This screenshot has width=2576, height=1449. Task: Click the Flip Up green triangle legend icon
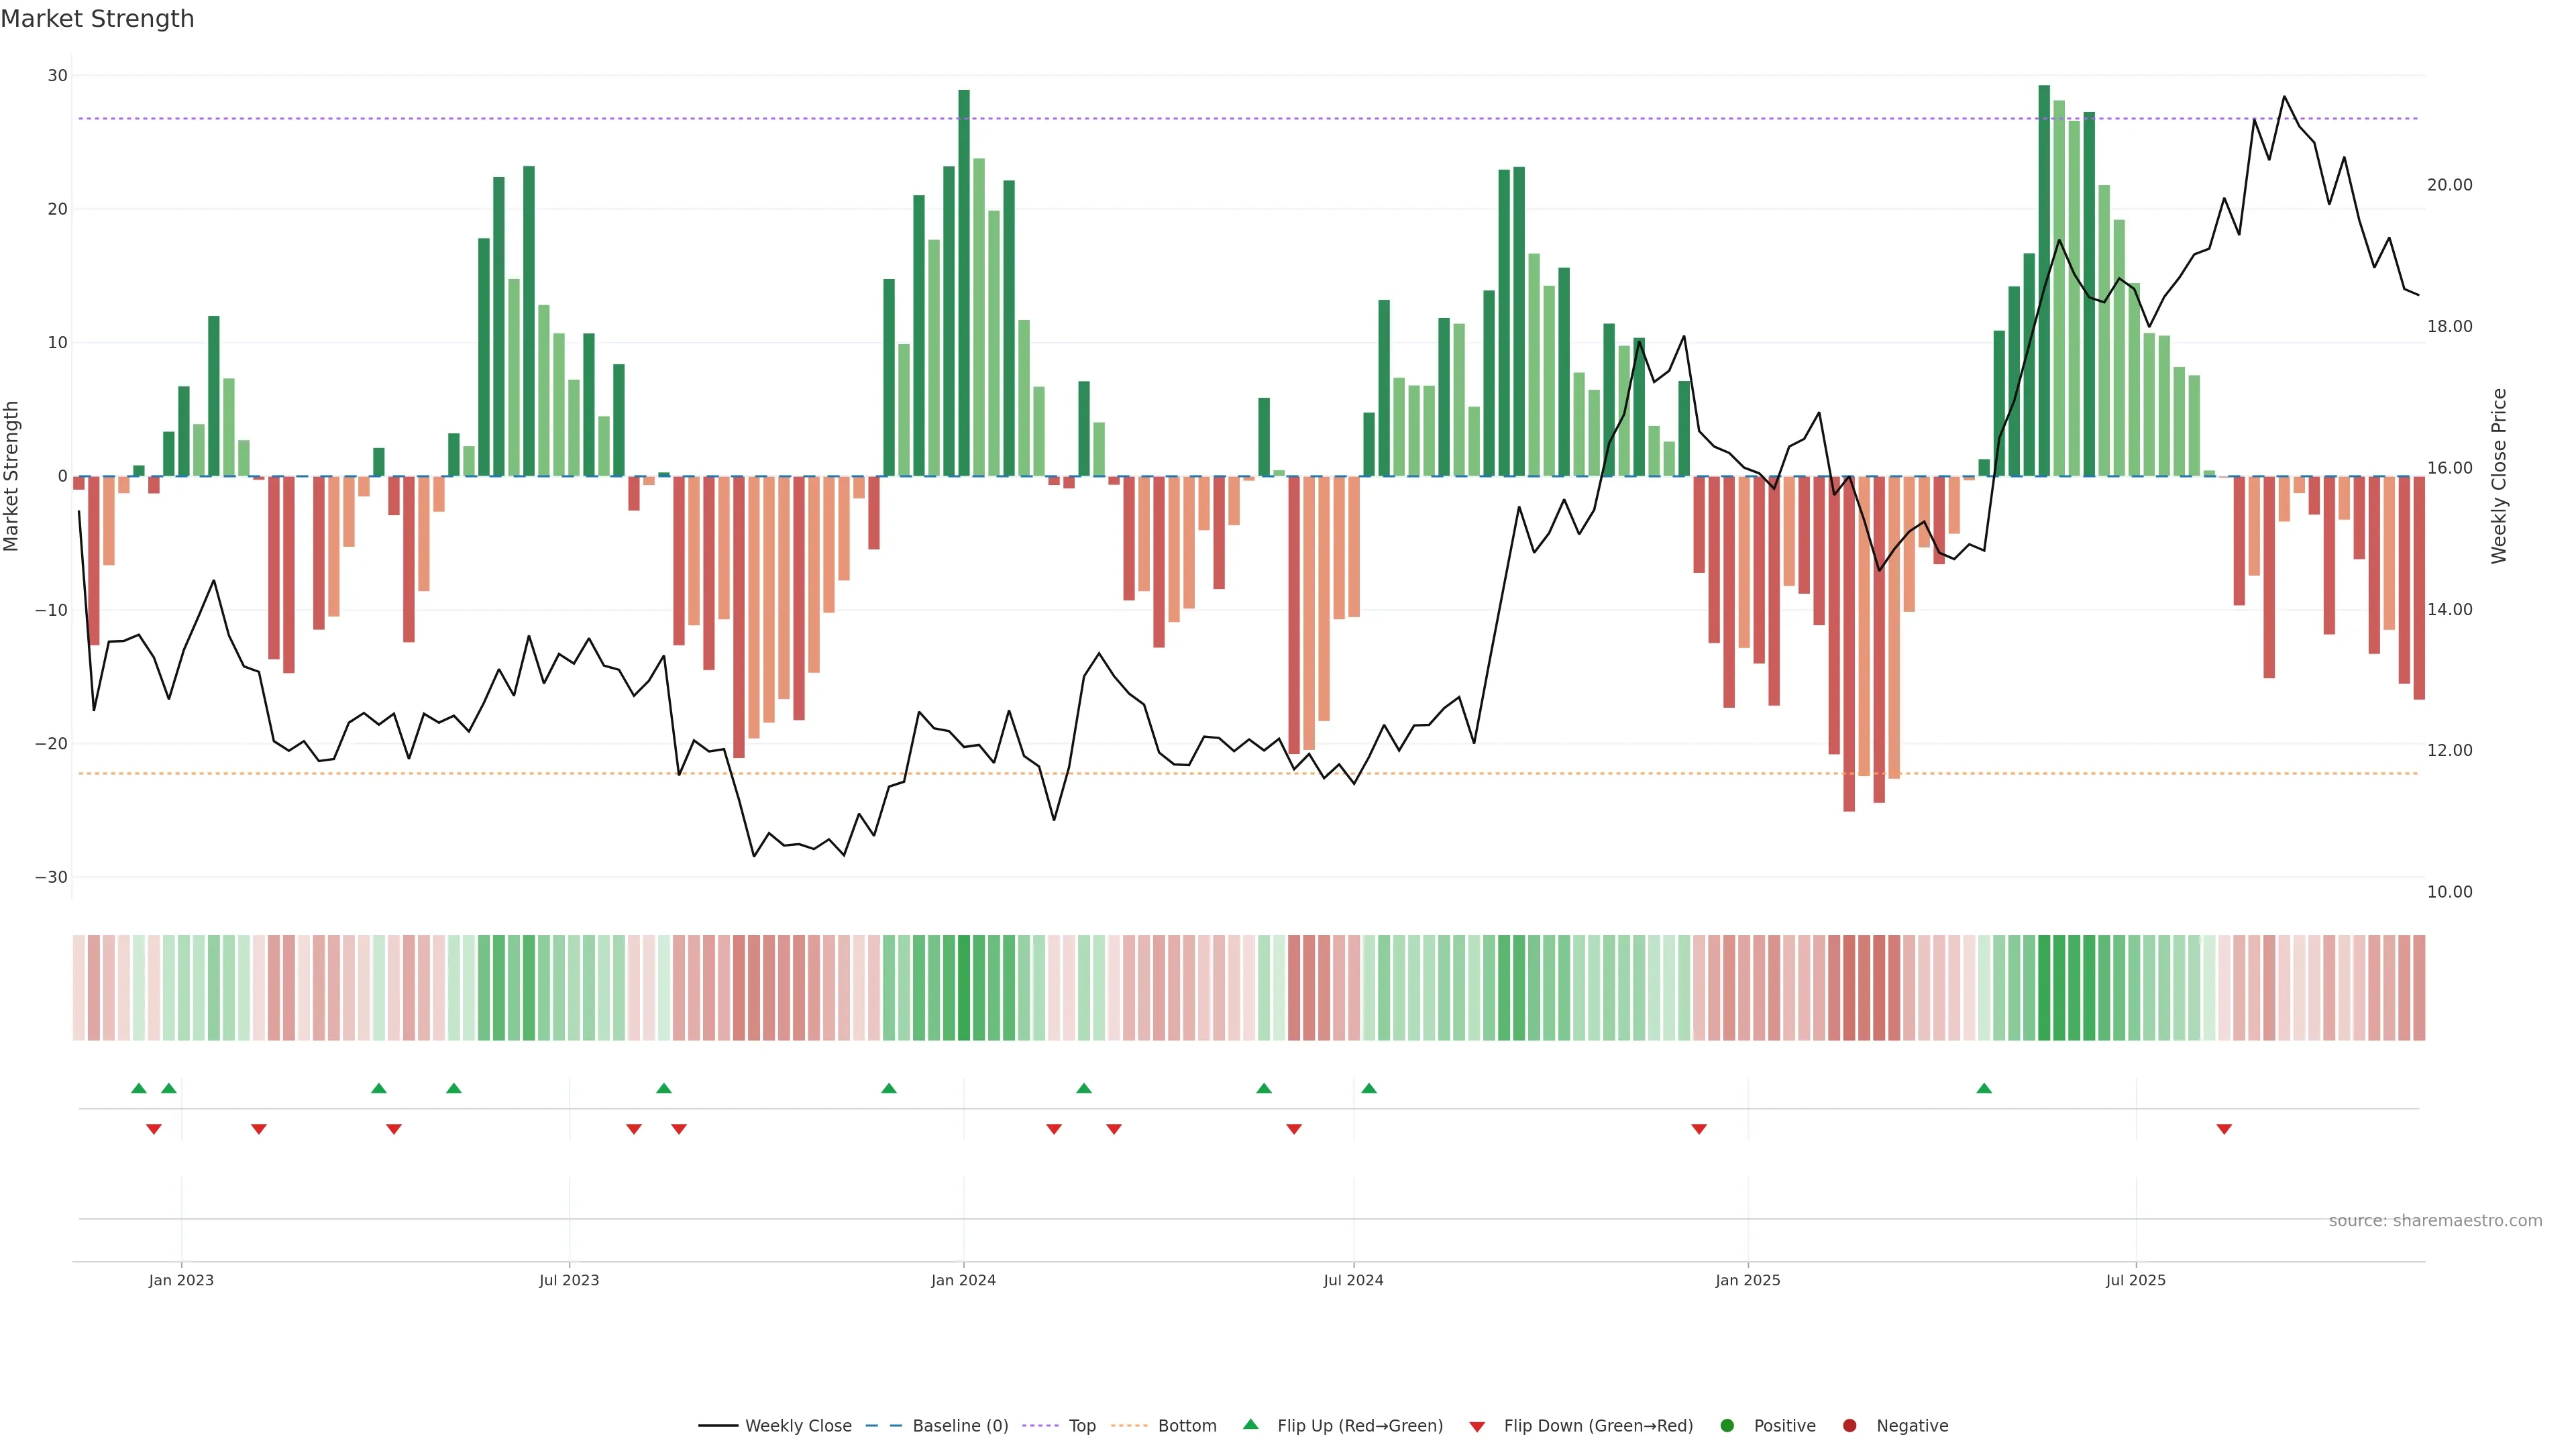point(1250,1424)
